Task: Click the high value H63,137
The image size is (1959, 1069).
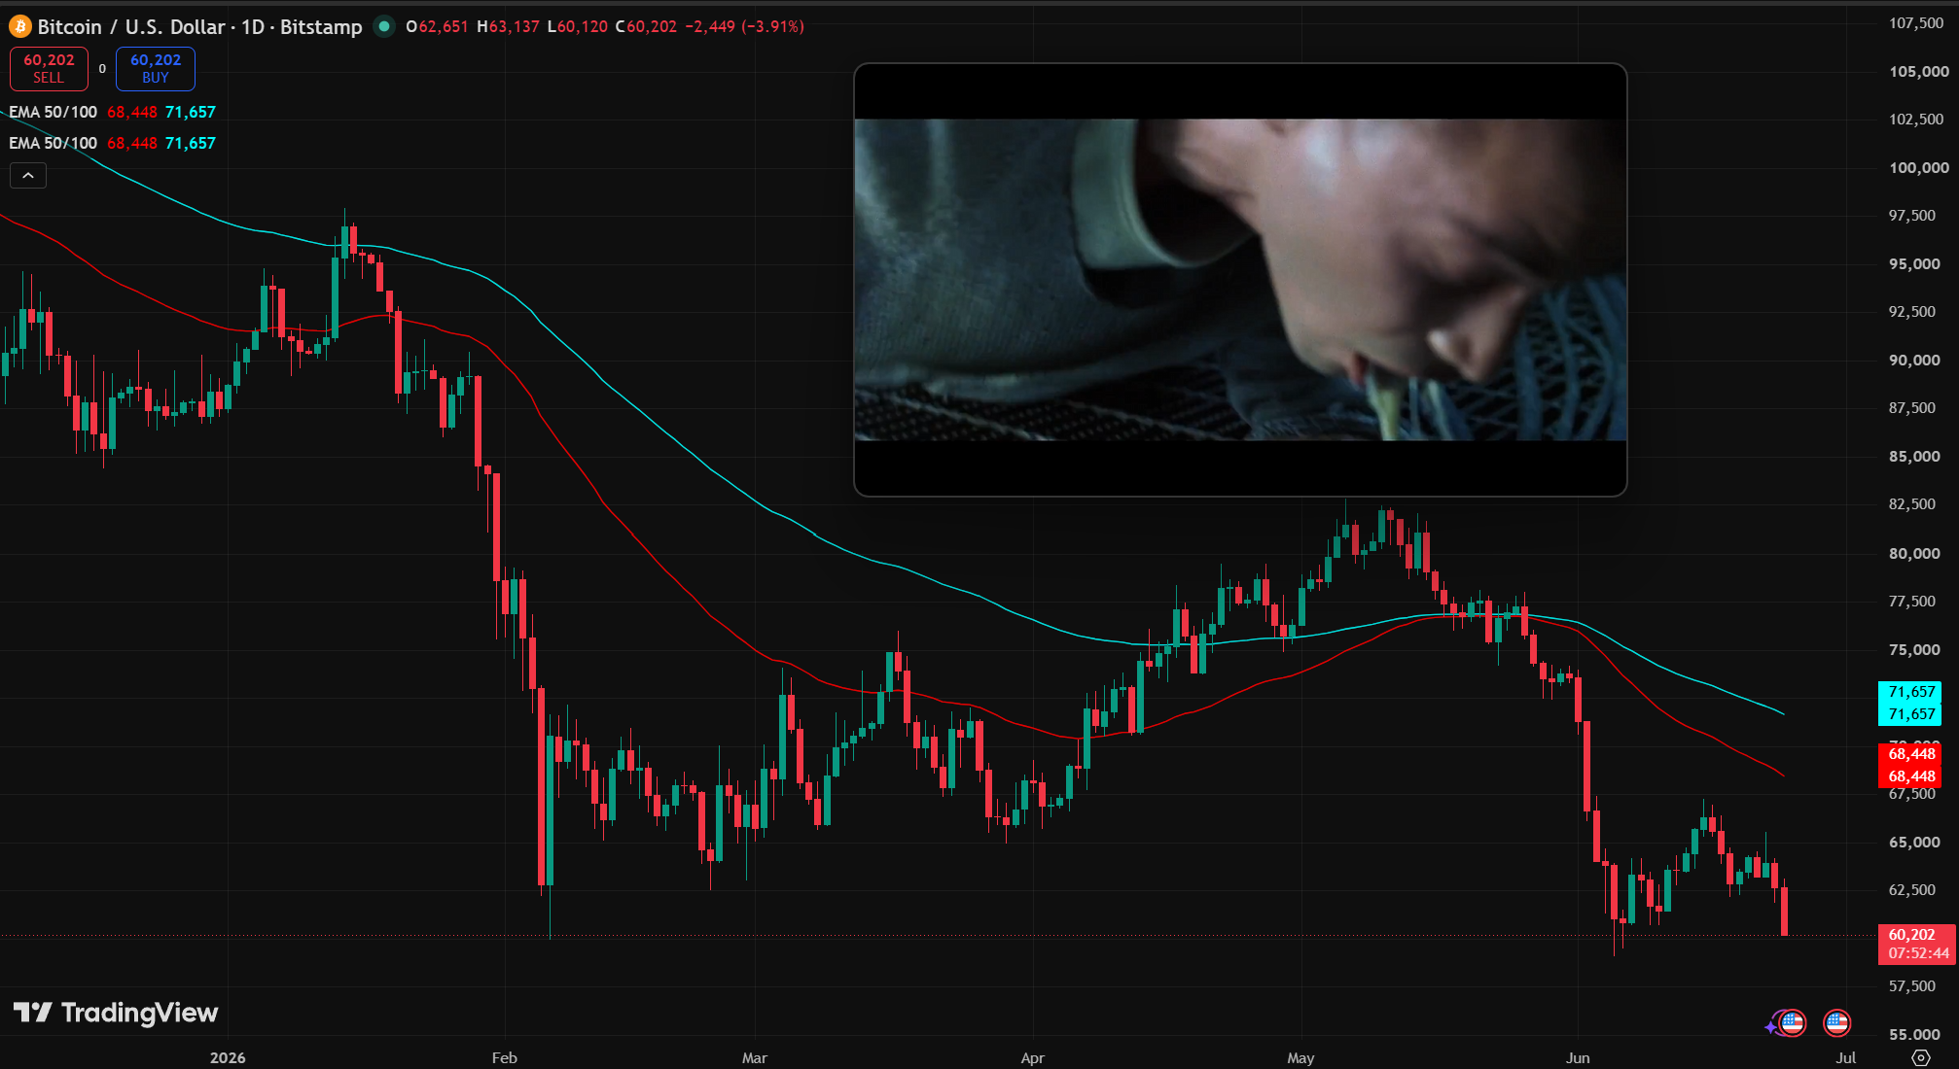Action: 508,27
